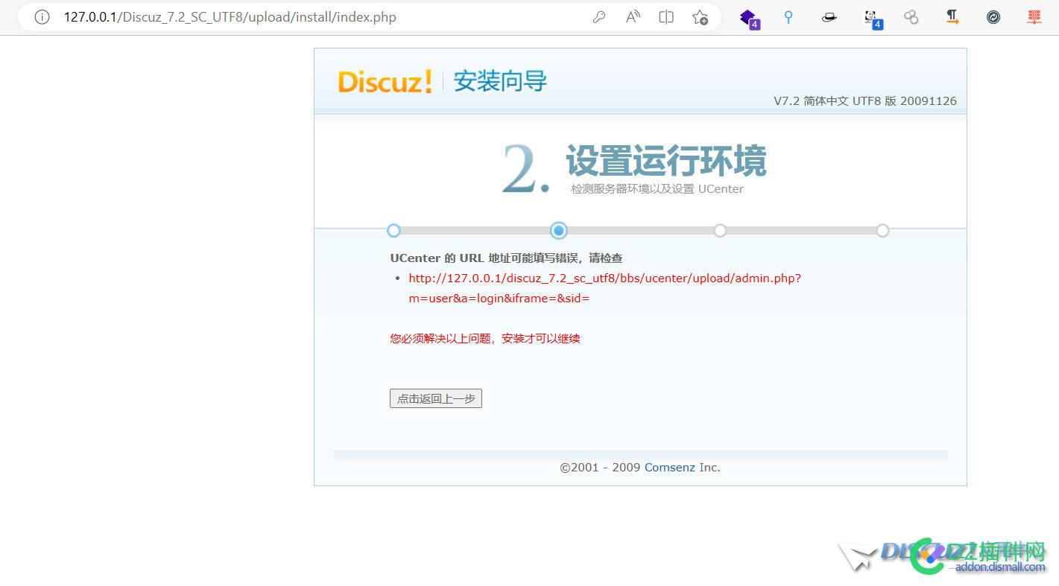Click the 检测服务器环境以及设置 UCenter subtitle
1059x586 pixels.
[x=657, y=189]
